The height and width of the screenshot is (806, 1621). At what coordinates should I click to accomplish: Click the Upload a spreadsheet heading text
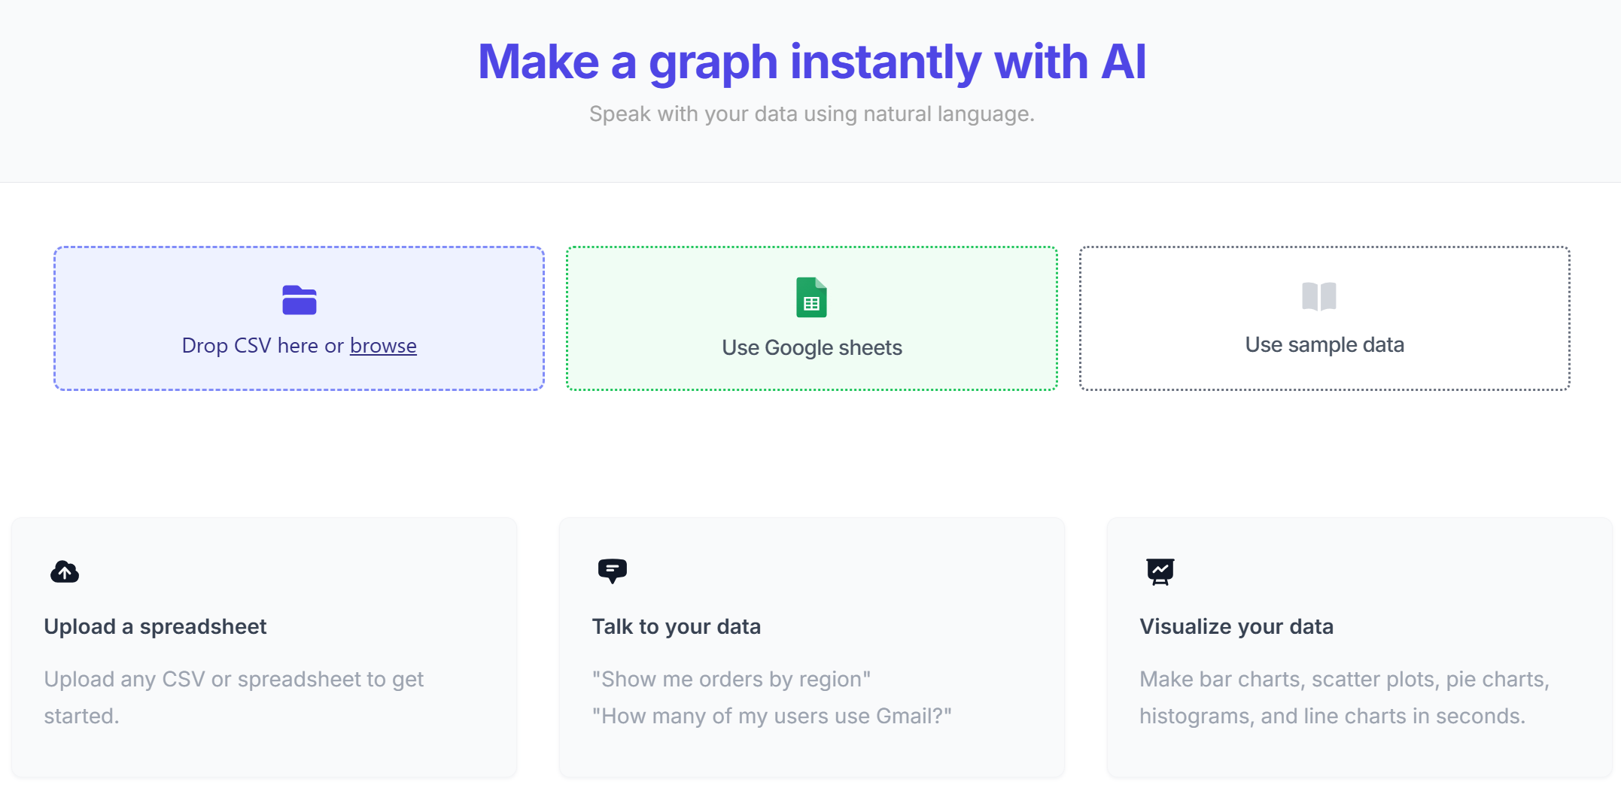pos(155,626)
